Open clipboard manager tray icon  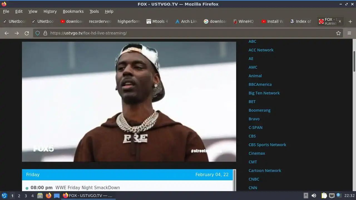coord(324,196)
